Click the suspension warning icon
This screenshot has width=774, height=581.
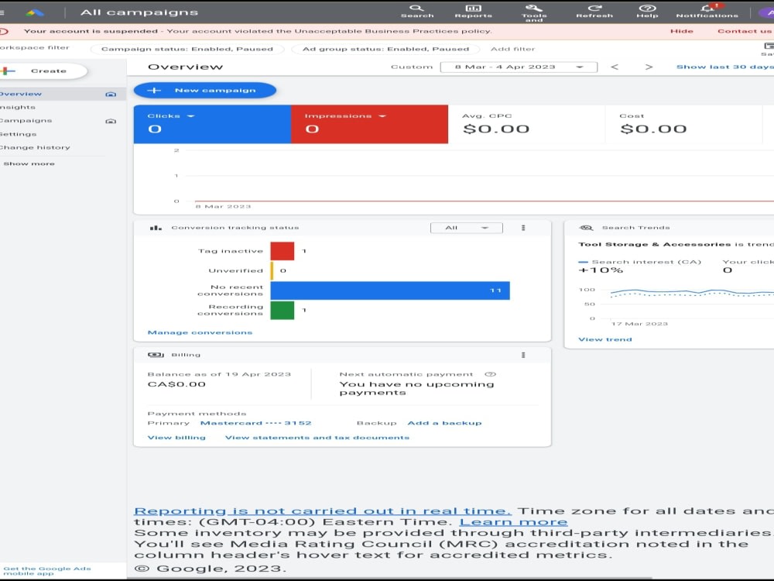tap(3, 31)
